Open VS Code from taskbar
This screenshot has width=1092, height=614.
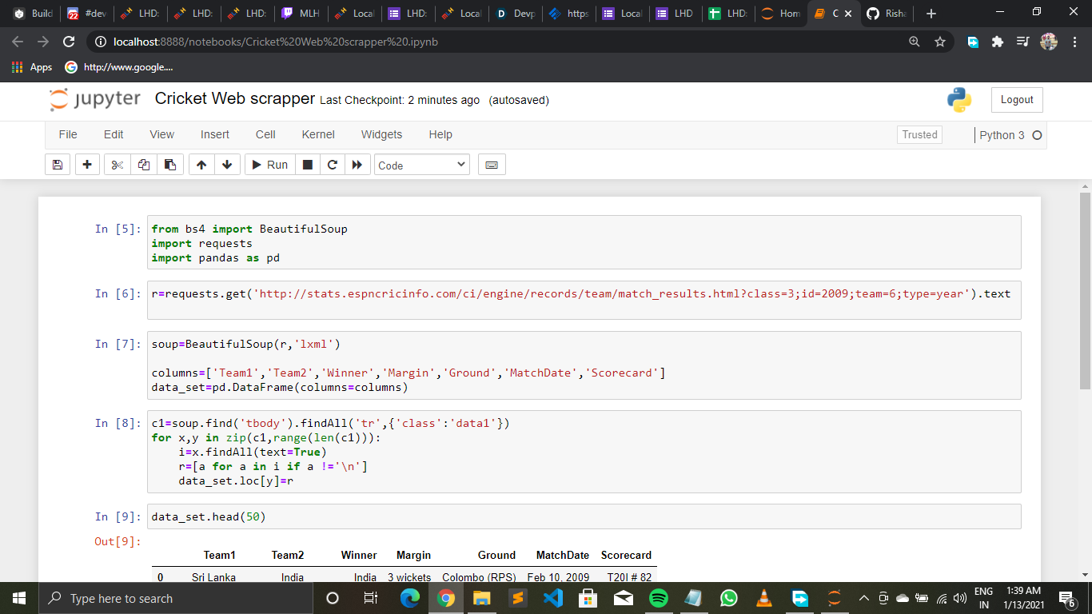(x=552, y=598)
